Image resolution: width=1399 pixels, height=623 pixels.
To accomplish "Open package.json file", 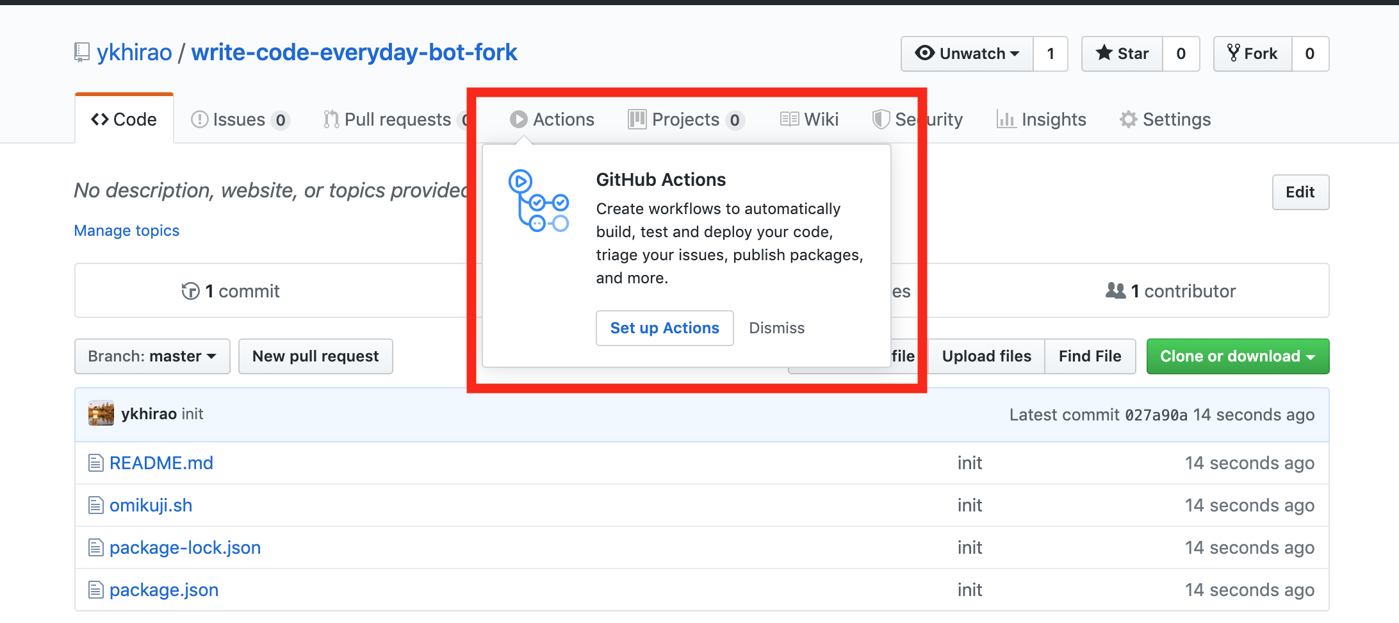I will click(164, 590).
